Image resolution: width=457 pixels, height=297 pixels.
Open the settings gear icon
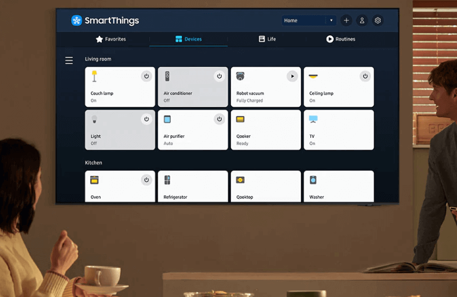(x=378, y=21)
